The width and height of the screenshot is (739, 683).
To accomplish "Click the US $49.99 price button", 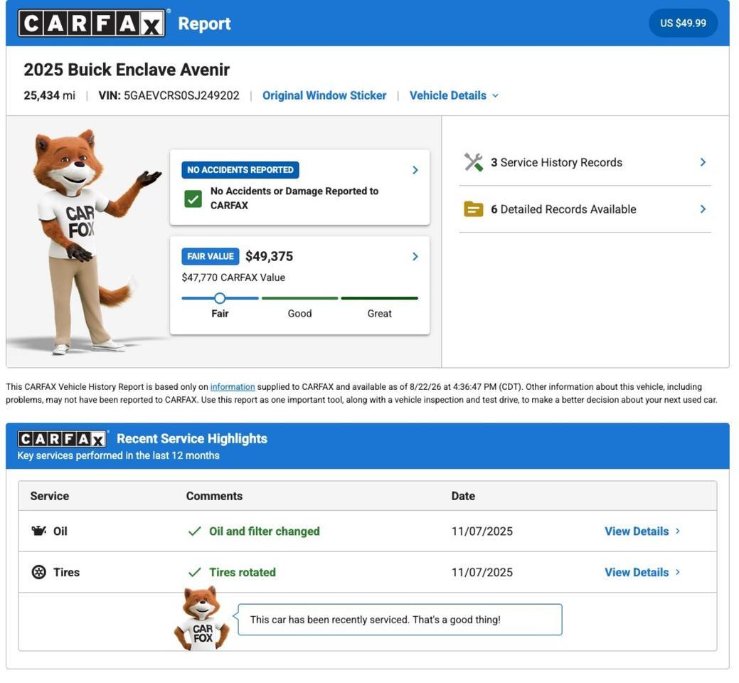I will 683,23.
